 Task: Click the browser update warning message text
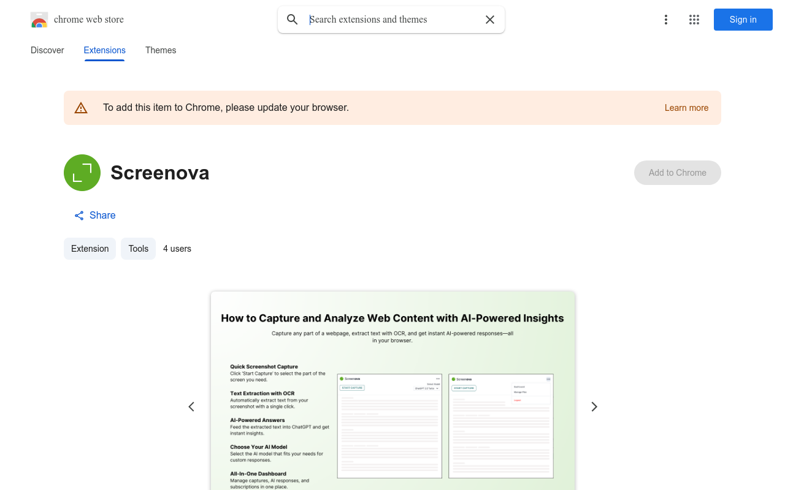point(226,108)
